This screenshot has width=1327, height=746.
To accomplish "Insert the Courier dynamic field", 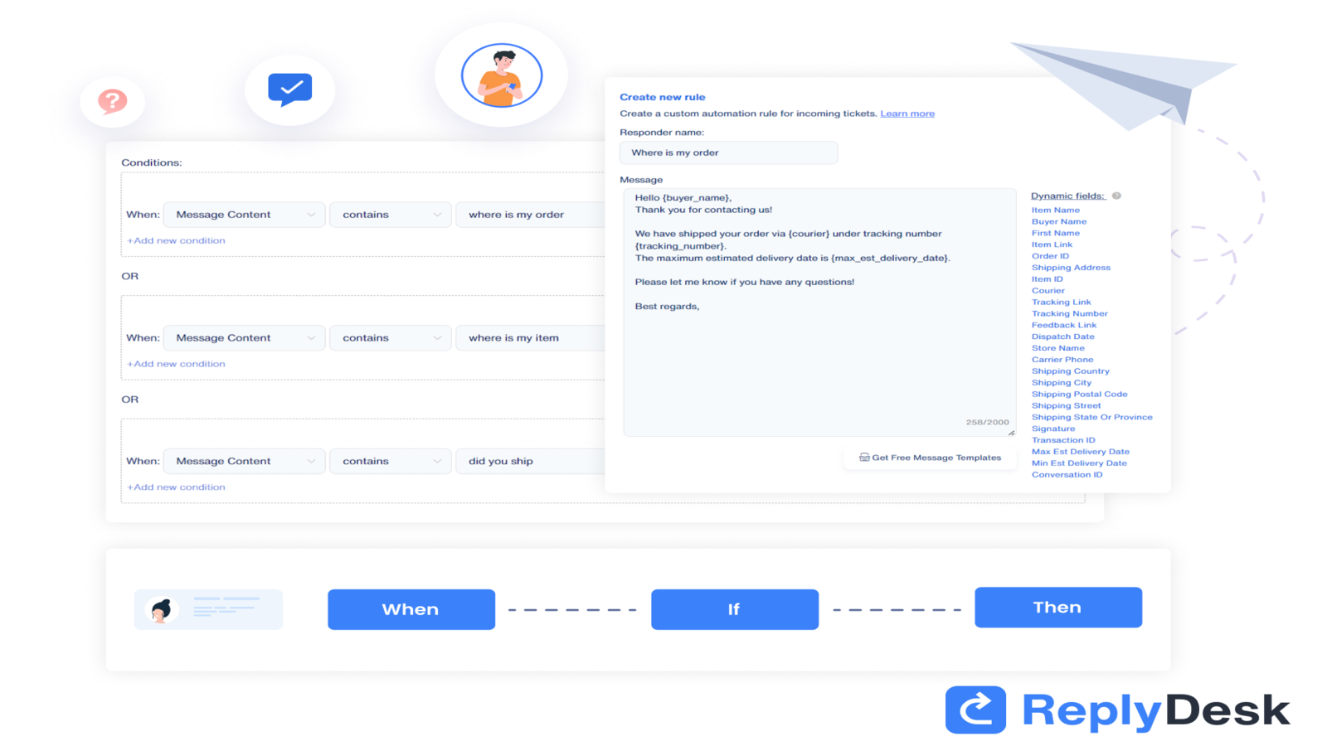I will (x=1048, y=290).
